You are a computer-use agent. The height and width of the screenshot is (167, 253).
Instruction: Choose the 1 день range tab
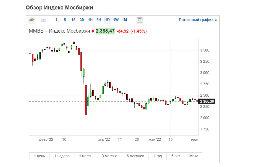(x=39, y=156)
